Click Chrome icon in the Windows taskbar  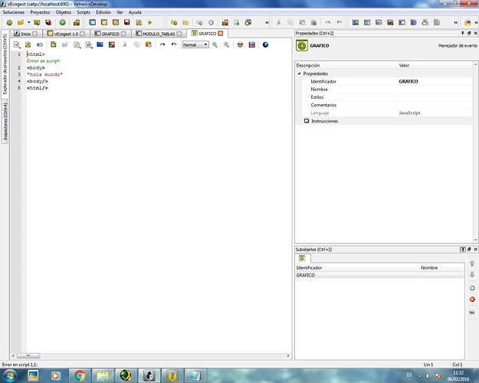click(79, 375)
